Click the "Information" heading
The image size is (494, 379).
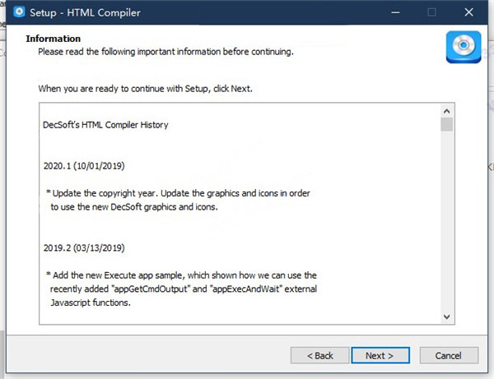point(54,39)
